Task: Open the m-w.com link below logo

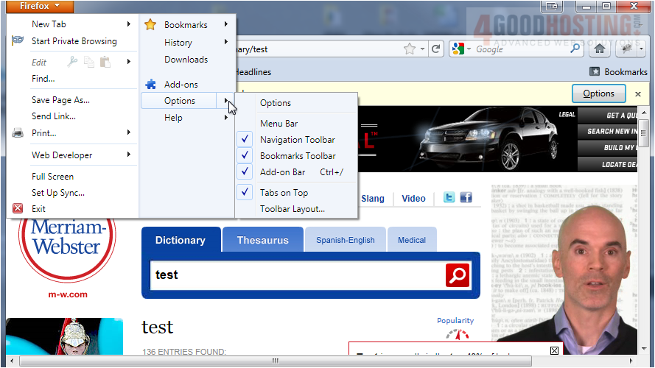Action: point(68,294)
